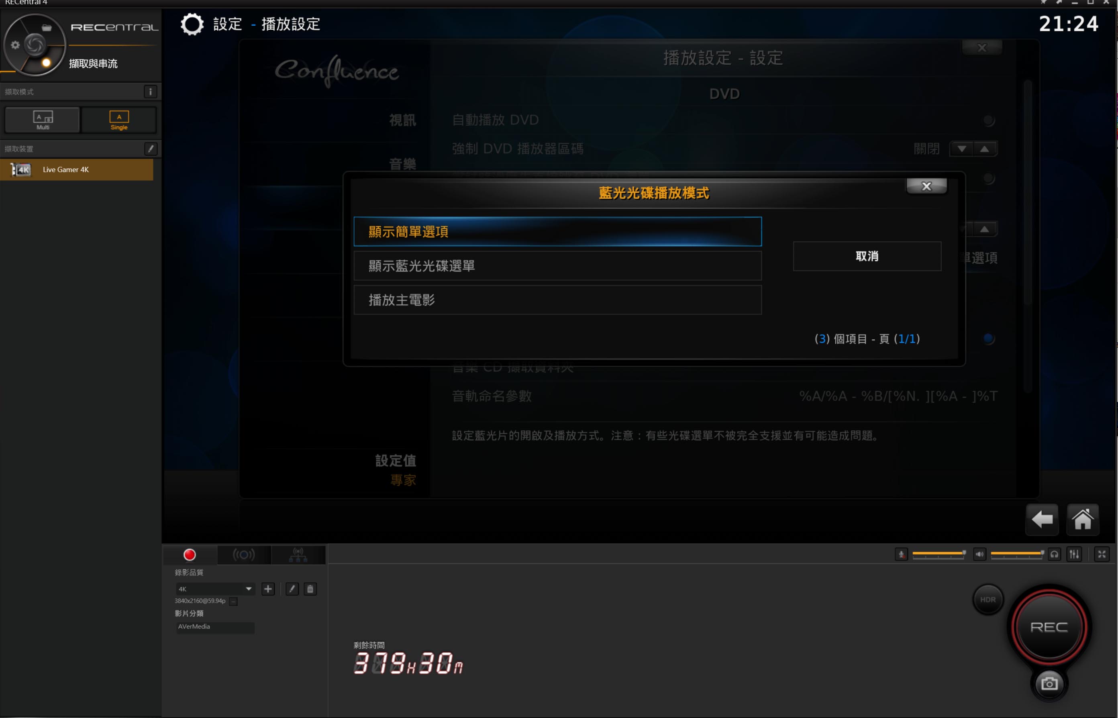The width and height of the screenshot is (1118, 718).
Task: Click the AVerMedia video category field
Action: pos(215,627)
